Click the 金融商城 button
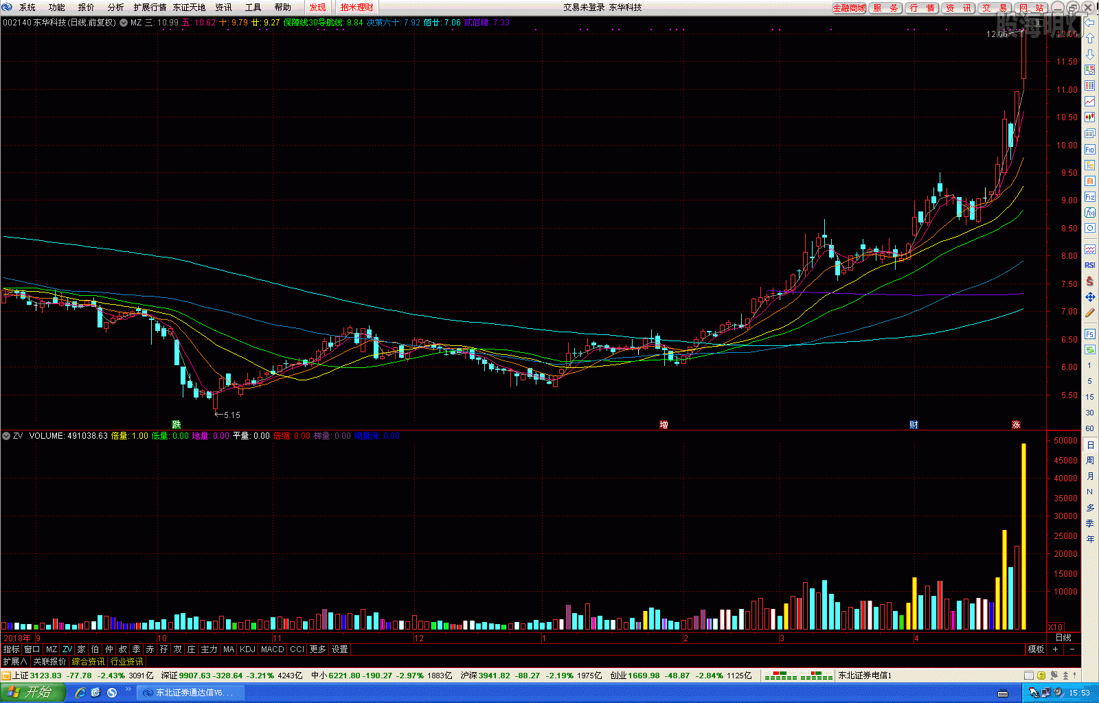 pyautogui.click(x=849, y=8)
